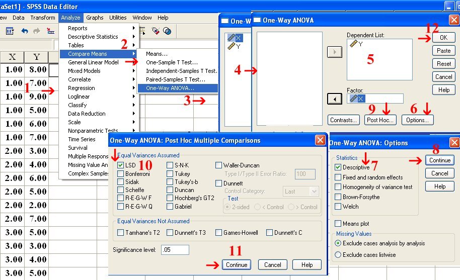Image resolution: width=460 pixels, height=280 pixels.
Task: Click the blue Undo arrow icon
Action: [x=25, y=31]
